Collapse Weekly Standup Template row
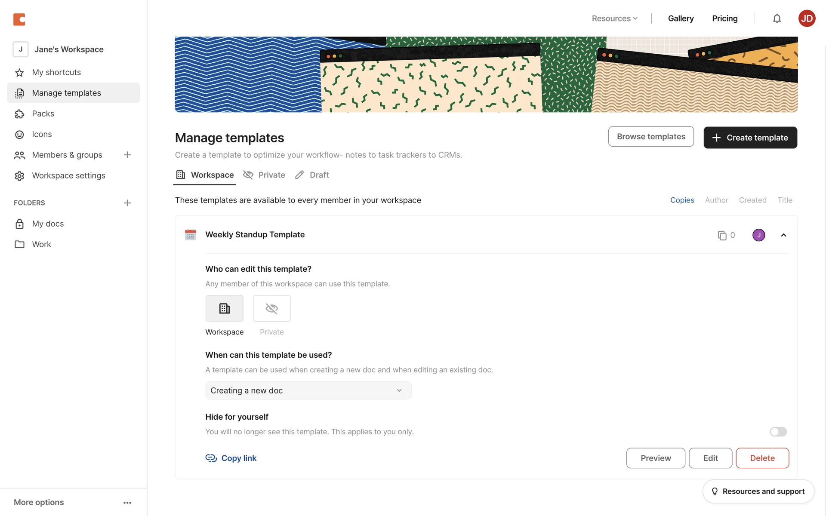The width and height of the screenshot is (826, 516). (x=783, y=235)
